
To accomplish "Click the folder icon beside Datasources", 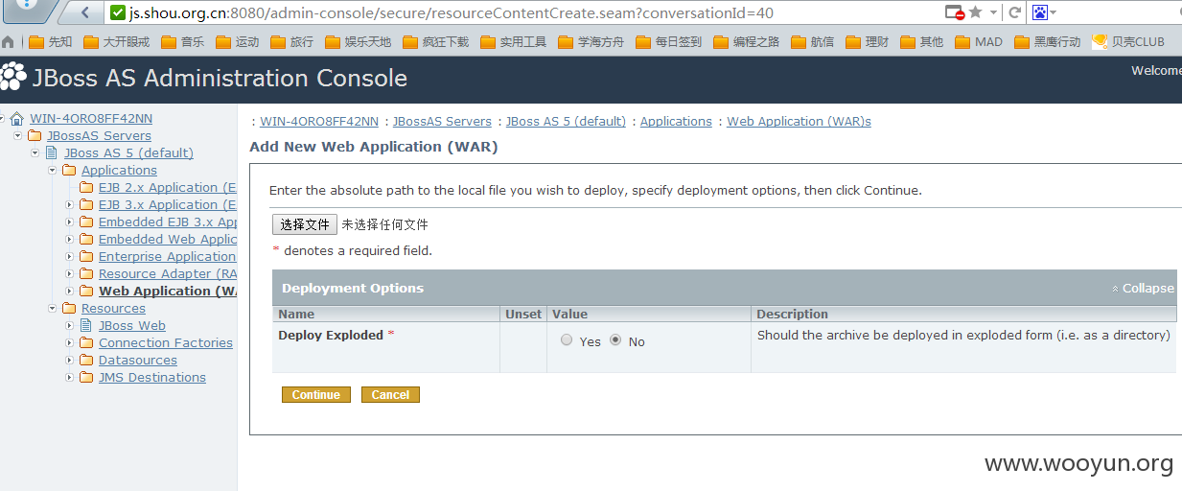I will coord(86,361).
